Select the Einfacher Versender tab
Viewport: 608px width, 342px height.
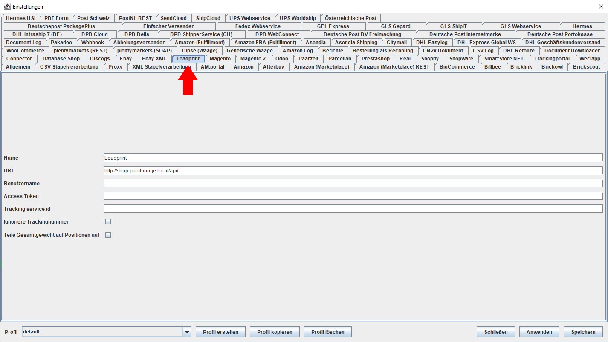(x=168, y=26)
